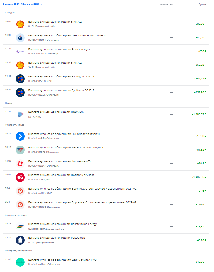Click the РусГидро logo in 10:49 row

coord(20,79)
